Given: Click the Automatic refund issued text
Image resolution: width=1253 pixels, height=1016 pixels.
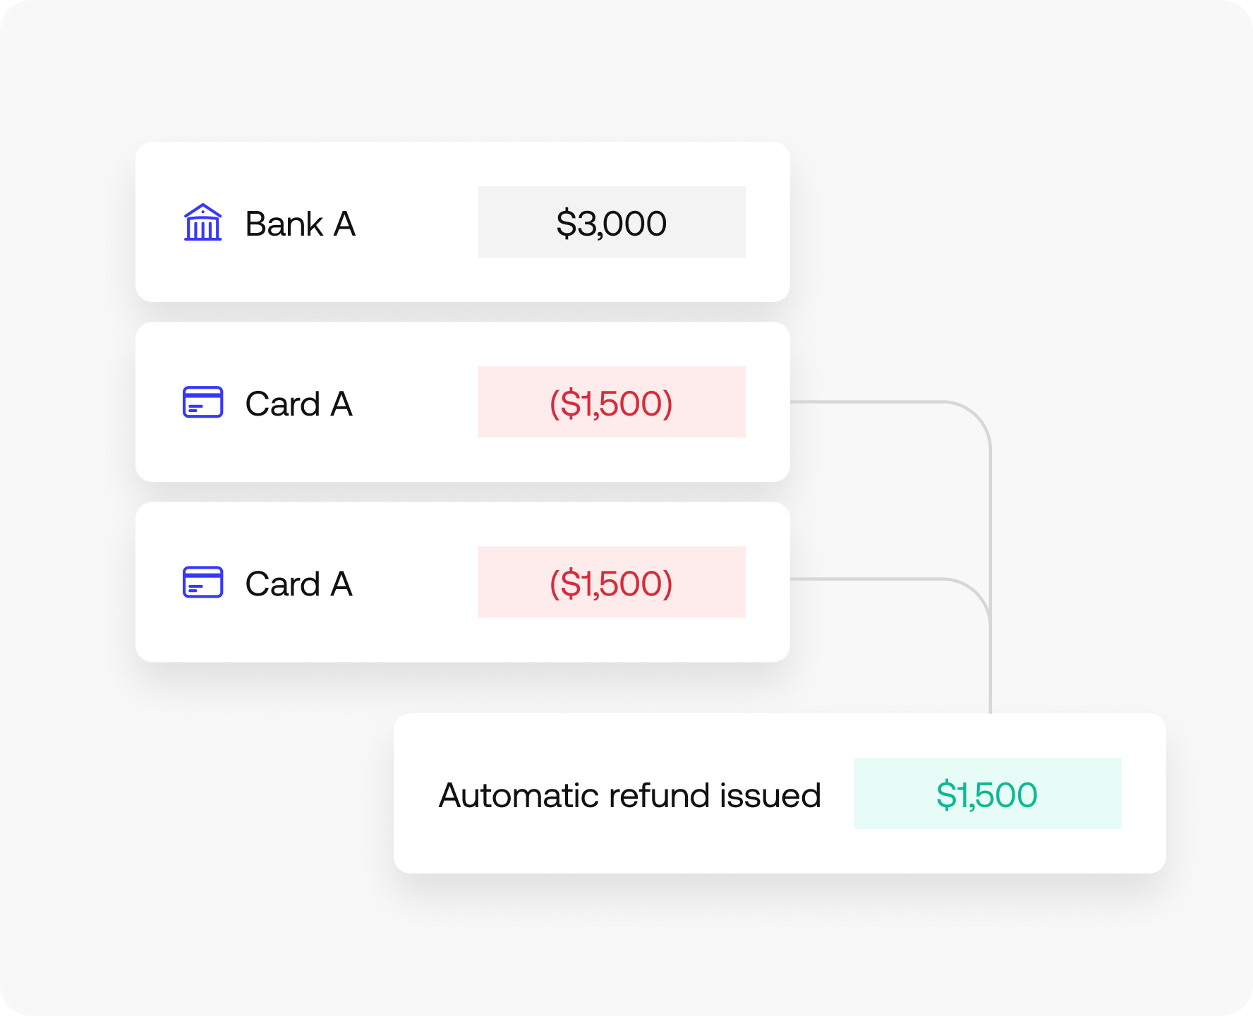Looking at the screenshot, I should pyautogui.click(x=629, y=795).
